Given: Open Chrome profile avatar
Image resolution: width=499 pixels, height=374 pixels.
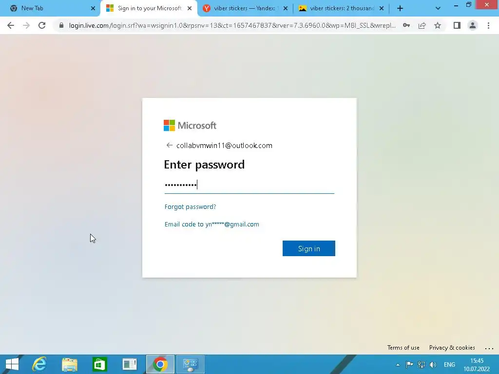Looking at the screenshot, I should [473, 25].
